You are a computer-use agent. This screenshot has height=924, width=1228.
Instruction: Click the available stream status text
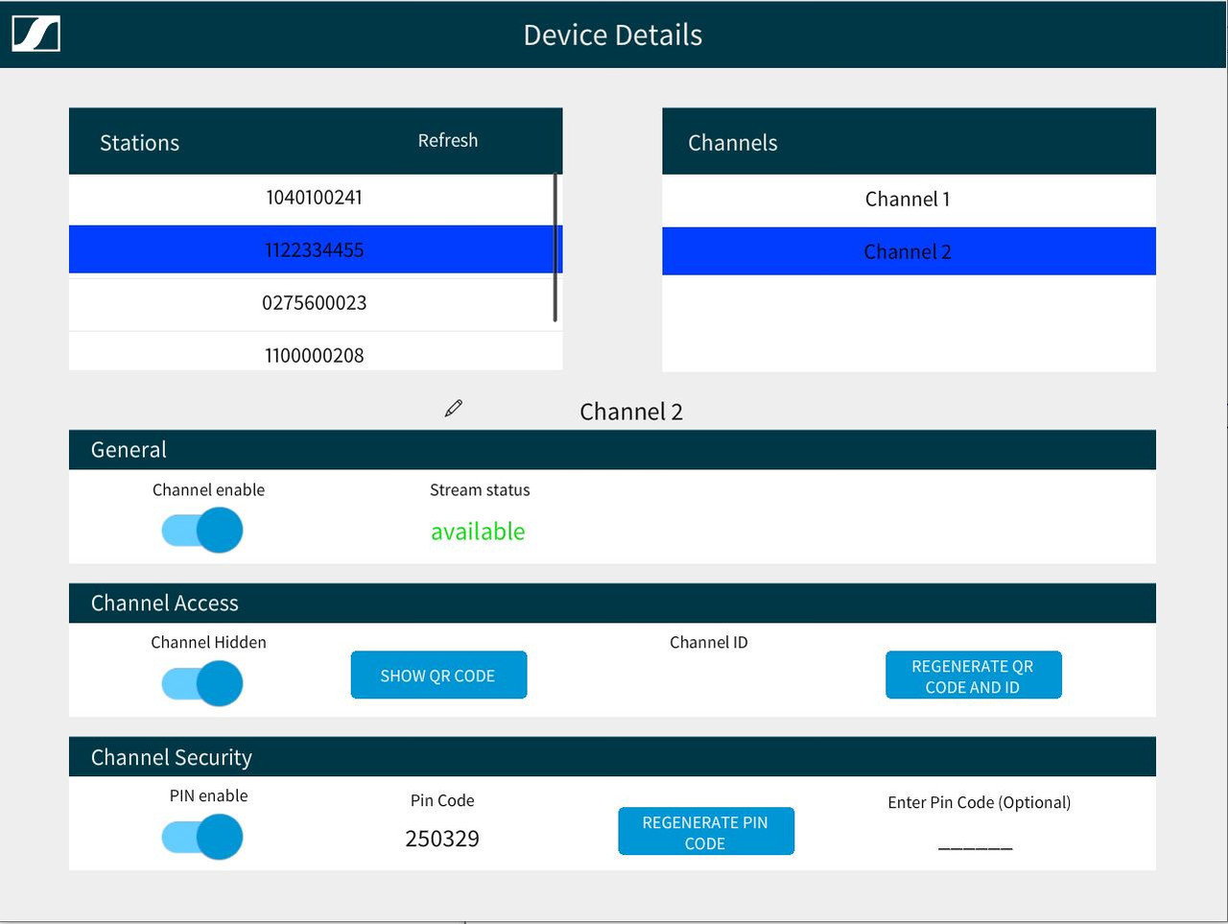(478, 532)
